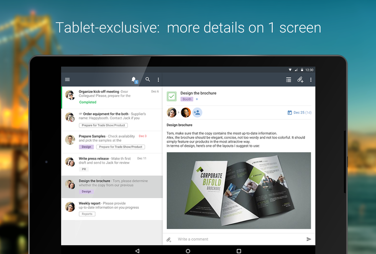The height and width of the screenshot is (254, 376).
Task: Select the Reports tag
Action: tap(87, 214)
